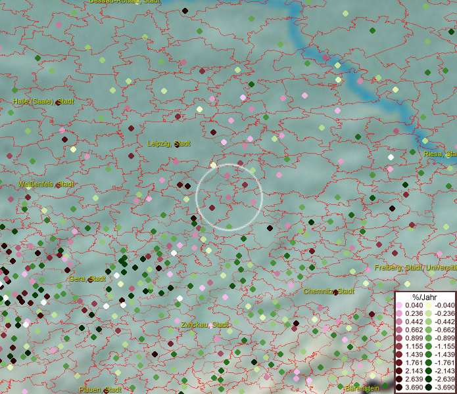Click the legend value -0.662
This screenshot has width=457, height=394.
tap(445, 330)
